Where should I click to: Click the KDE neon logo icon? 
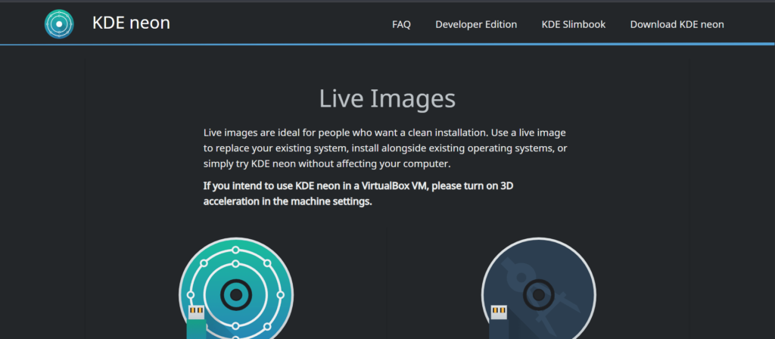(59, 23)
